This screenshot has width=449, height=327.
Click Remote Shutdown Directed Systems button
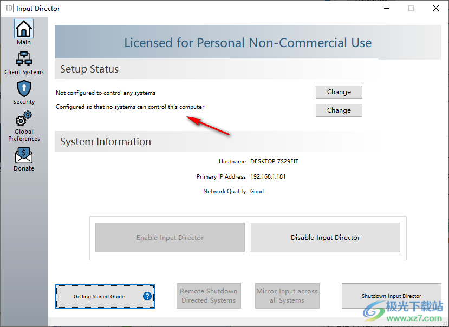(x=209, y=296)
